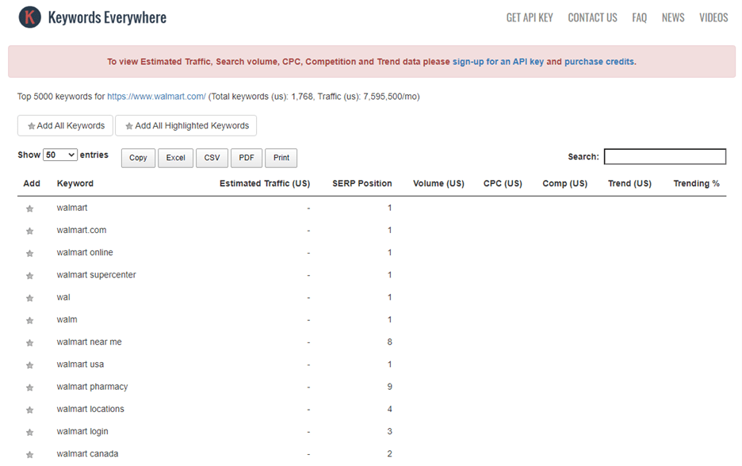
Task: Click the 'walmart near me' keyword text
Action: coord(89,342)
